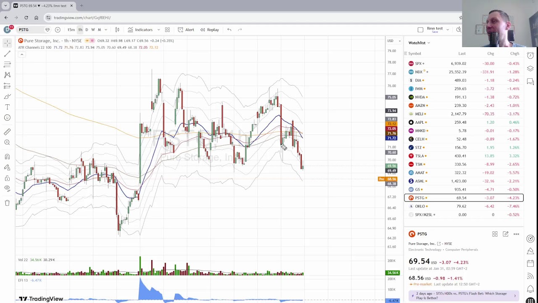
Task: Select the NVDA row in the watchlist
Action: (x=464, y=97)
